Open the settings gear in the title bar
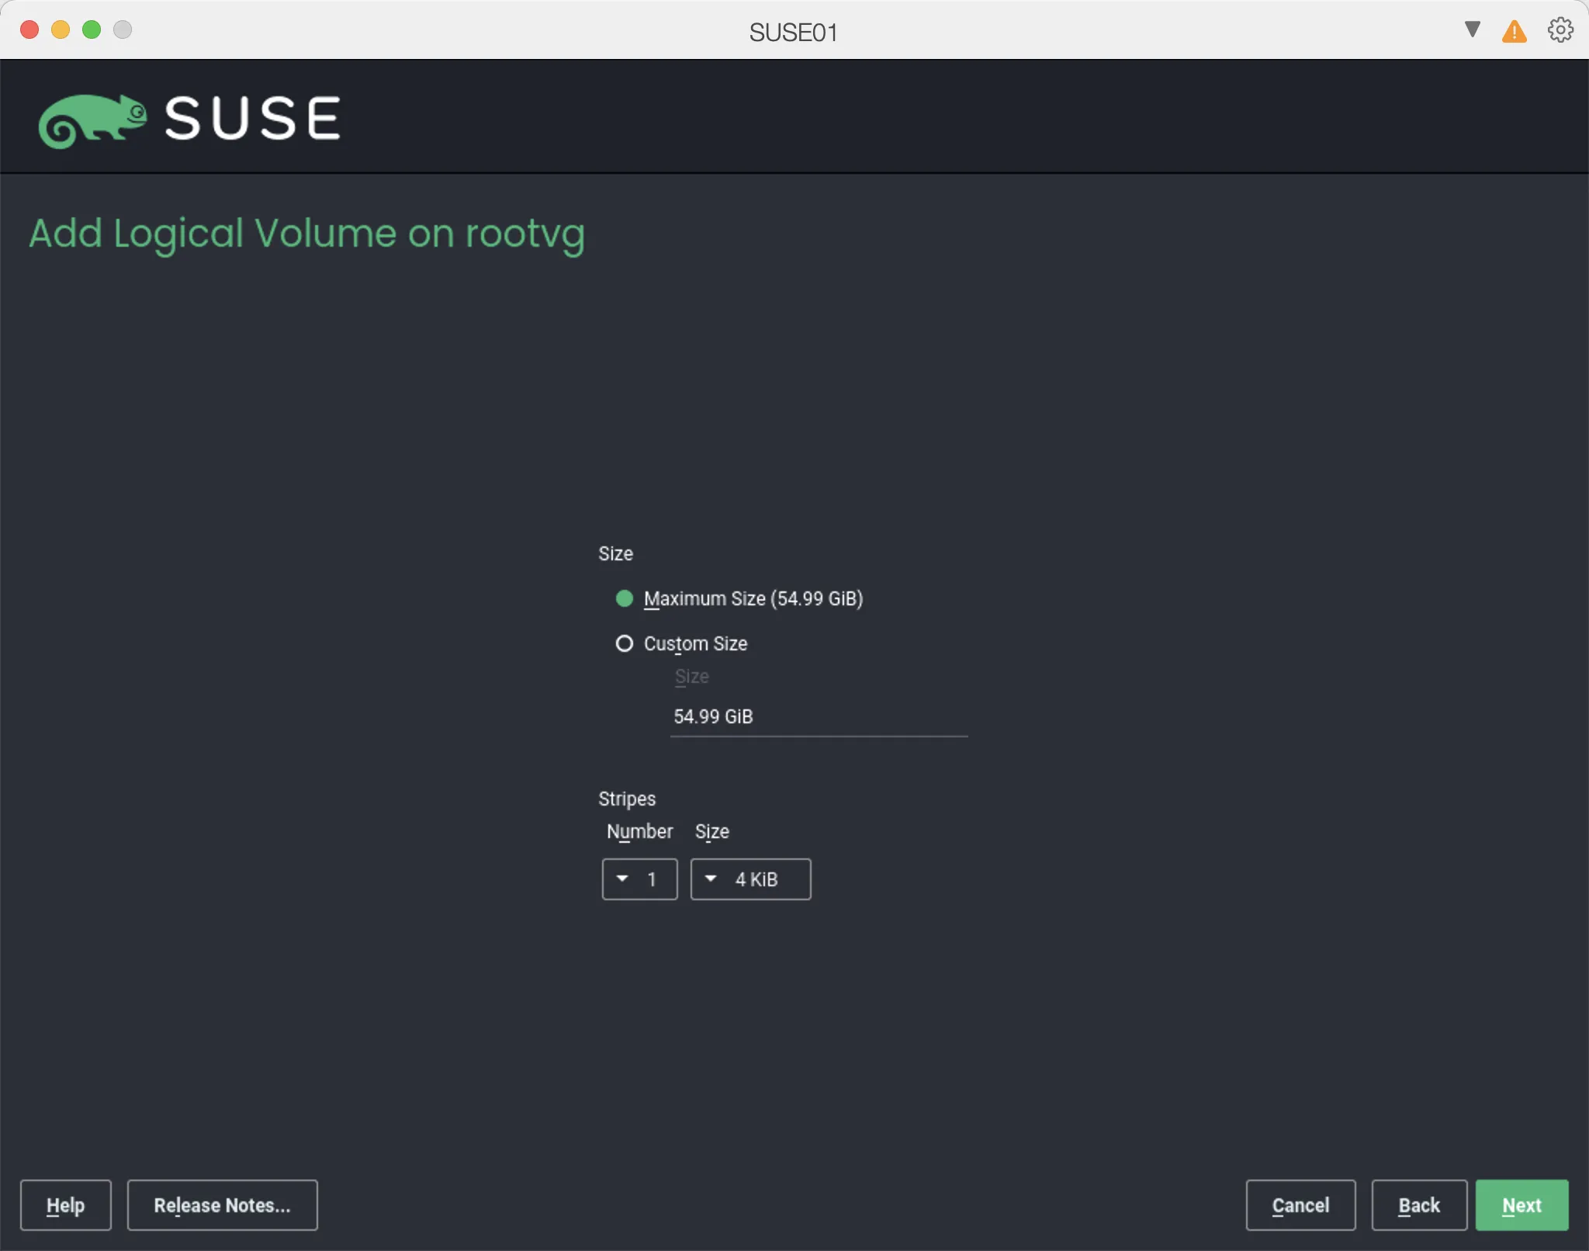1589x1251 pixels. click(1559, 30)
